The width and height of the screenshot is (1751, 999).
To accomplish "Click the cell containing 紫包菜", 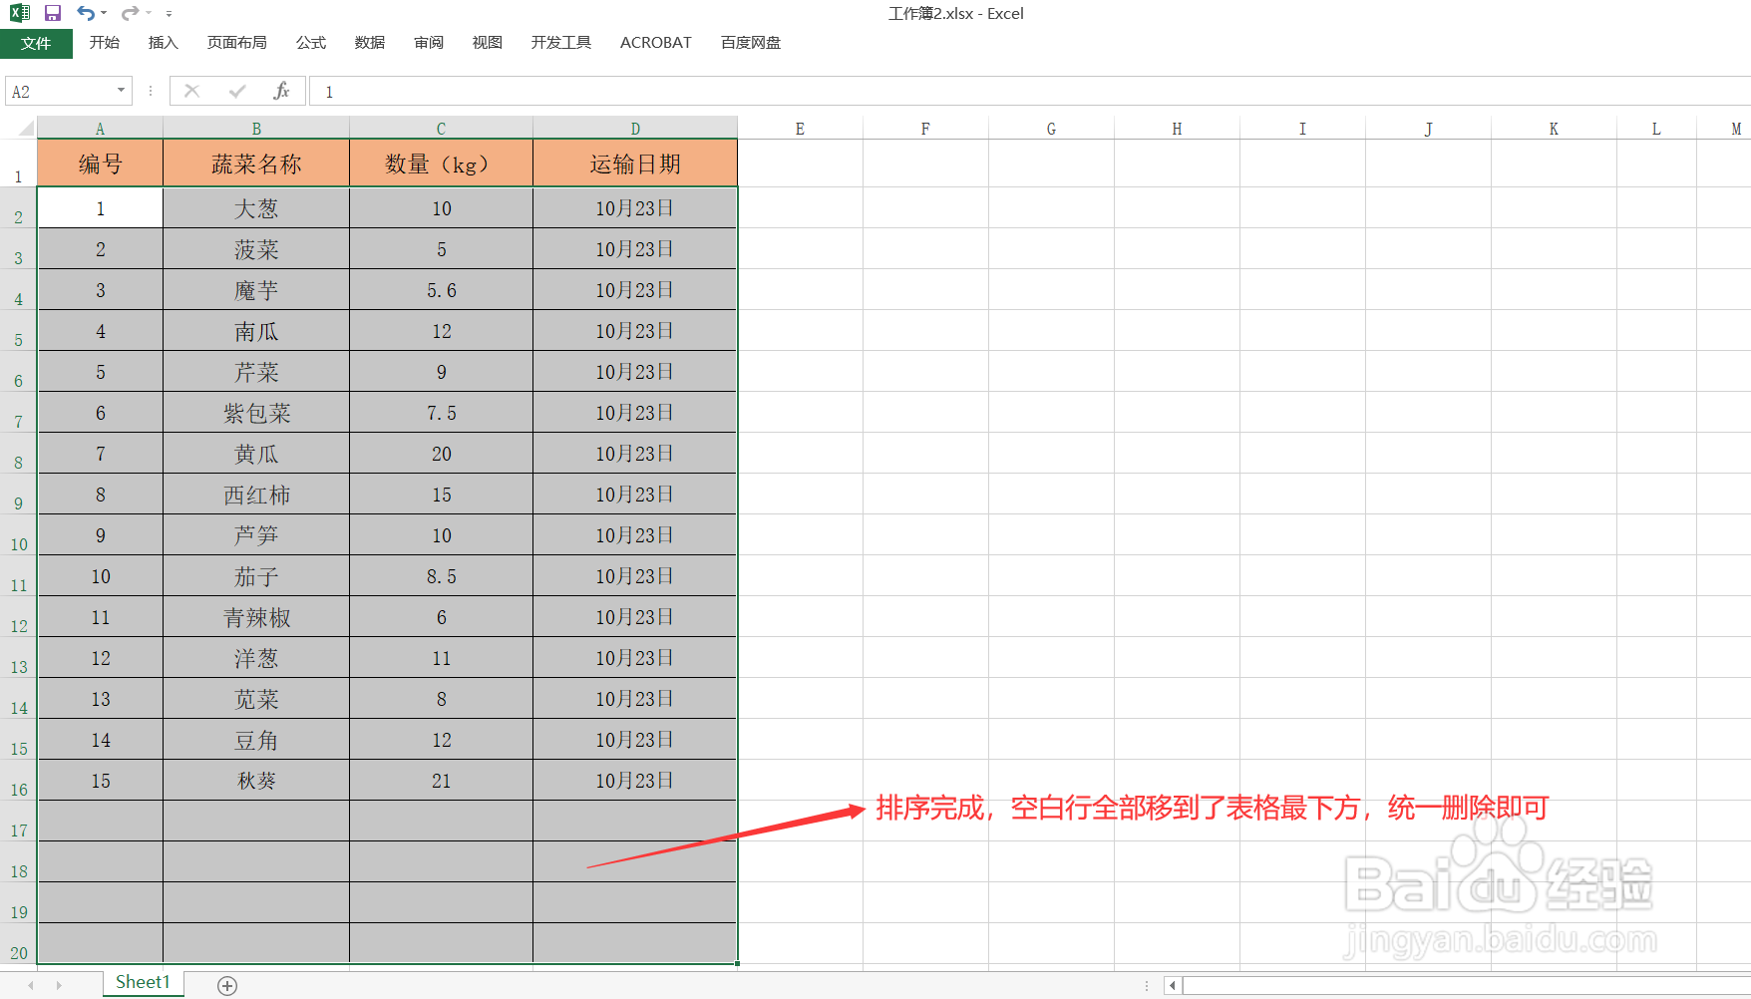I will click(x=256, y=413).
